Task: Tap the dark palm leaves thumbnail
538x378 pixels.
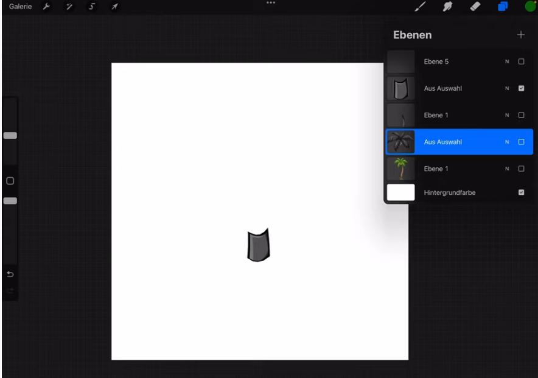Action: [400, 142]
